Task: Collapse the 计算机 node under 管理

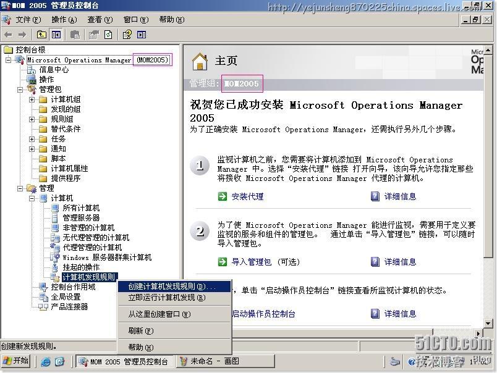Action: [x=32, y=198]
